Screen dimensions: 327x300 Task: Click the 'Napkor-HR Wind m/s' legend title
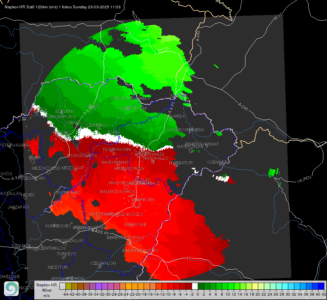pyautogui.click(x=46, y=290)
